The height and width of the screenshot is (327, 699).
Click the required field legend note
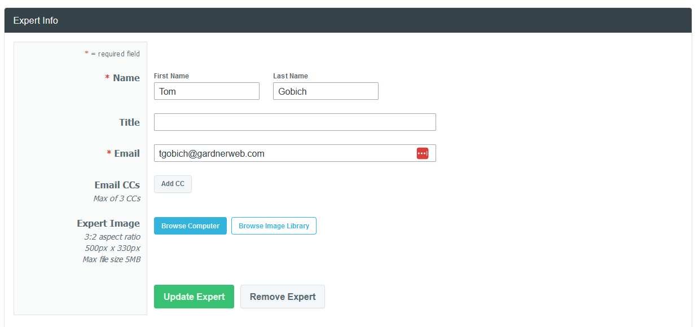(x=112, y=54)
